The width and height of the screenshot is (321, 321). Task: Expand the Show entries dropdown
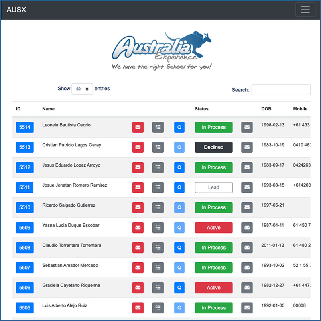(x=82, y=89)
